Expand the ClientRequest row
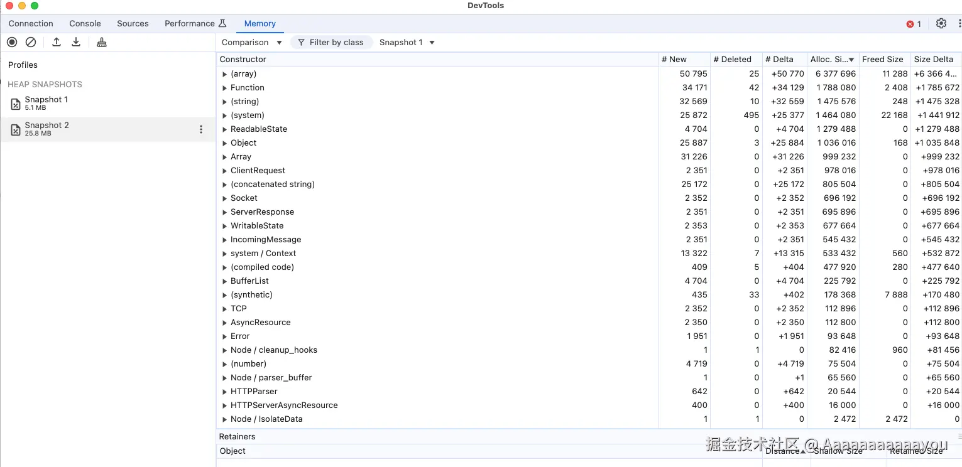Screen dimensions: 962x467 tap(225, 171)
